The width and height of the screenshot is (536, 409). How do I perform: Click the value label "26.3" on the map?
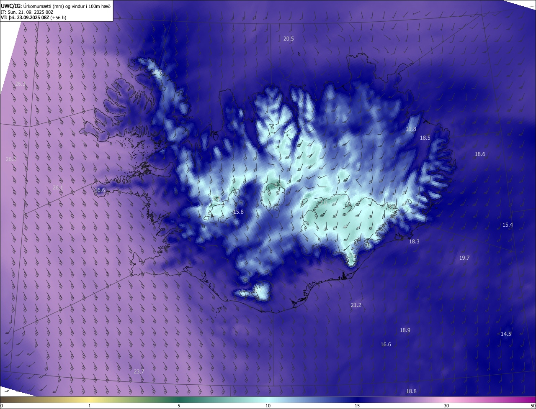20,84
